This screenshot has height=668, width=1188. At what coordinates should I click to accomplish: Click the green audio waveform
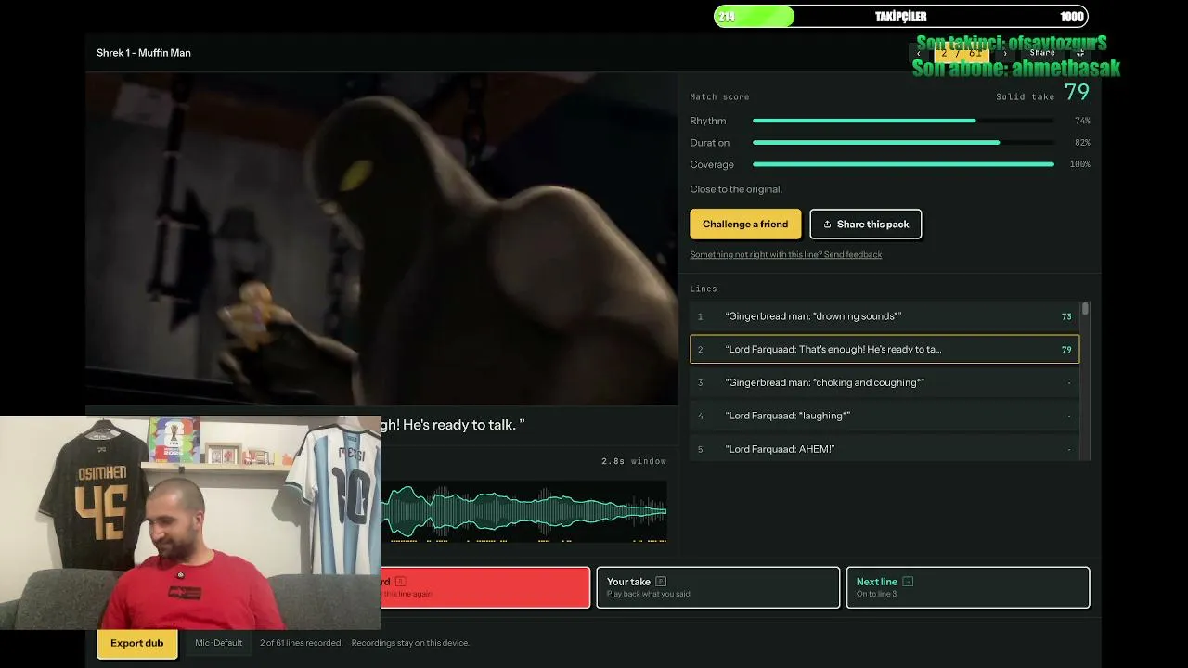(x=523, y=511)
